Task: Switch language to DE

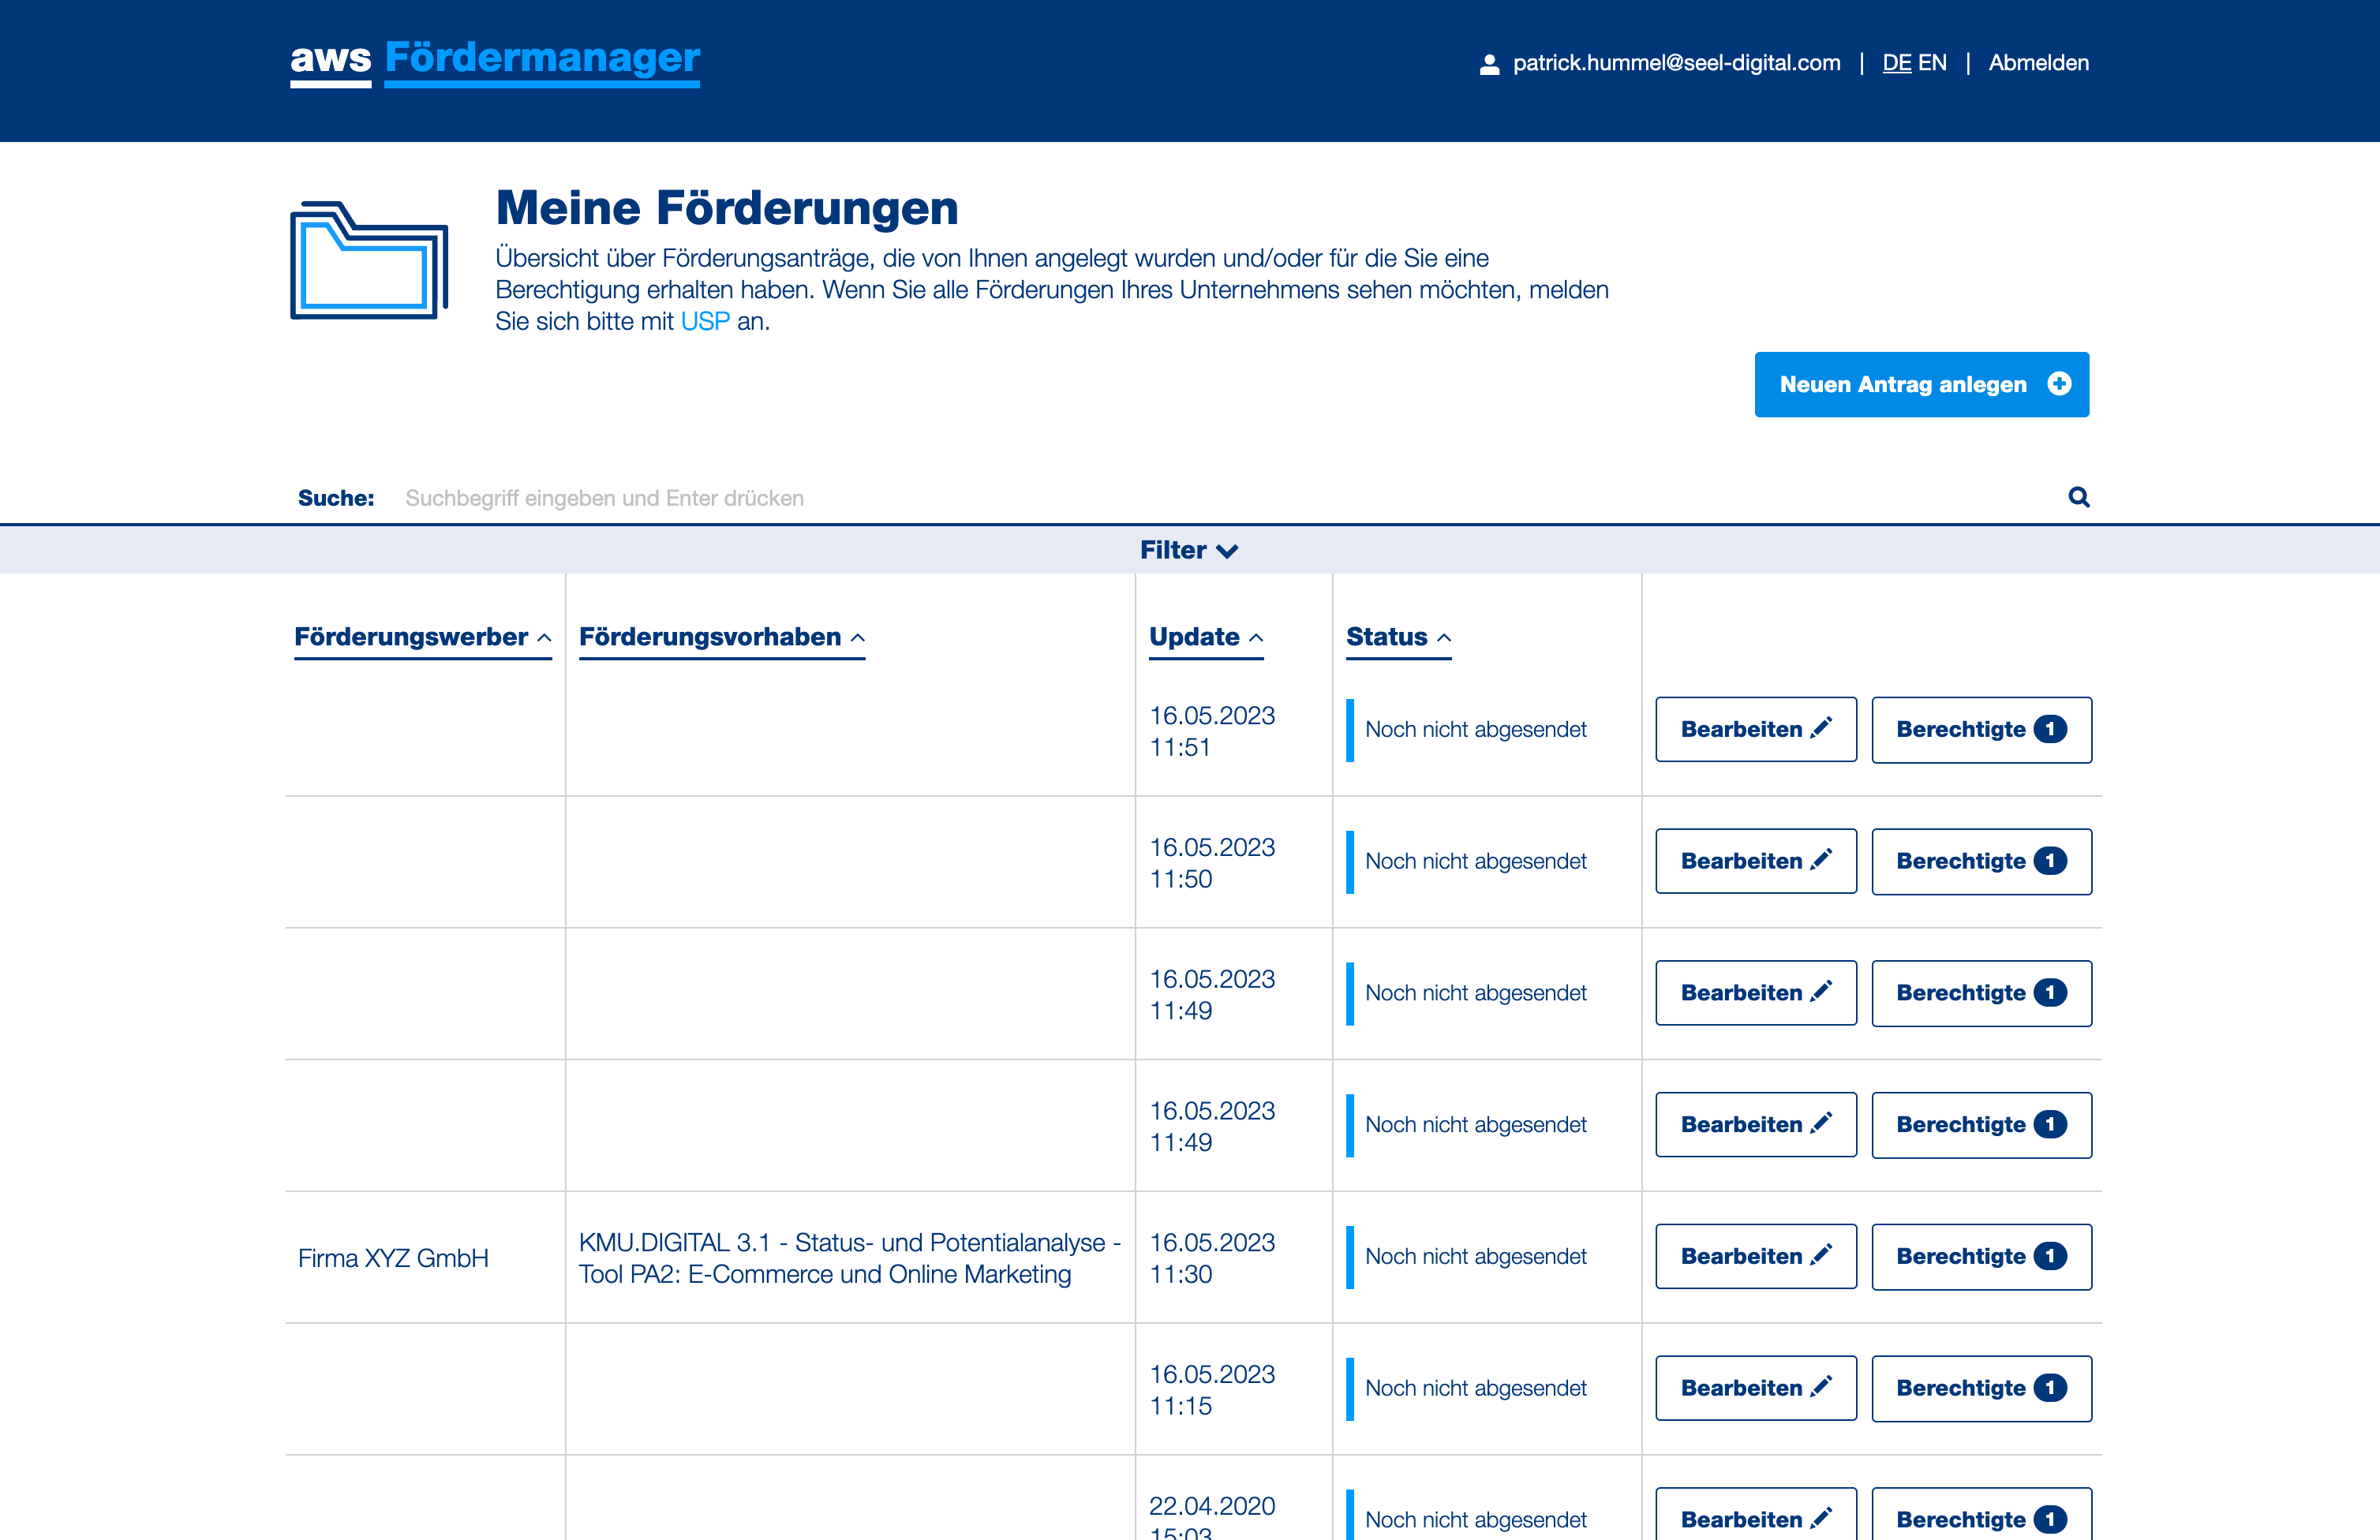Action: [x=1896, y=63]
